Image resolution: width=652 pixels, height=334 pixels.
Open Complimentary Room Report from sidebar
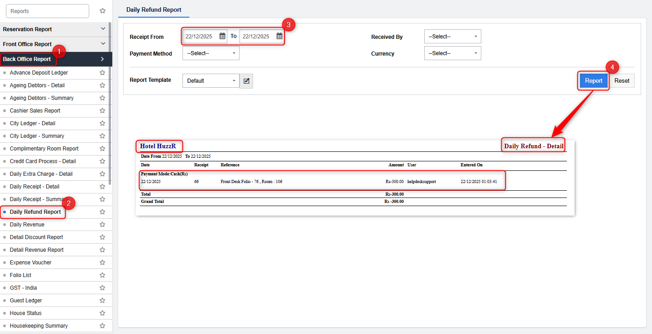[44, 148]
